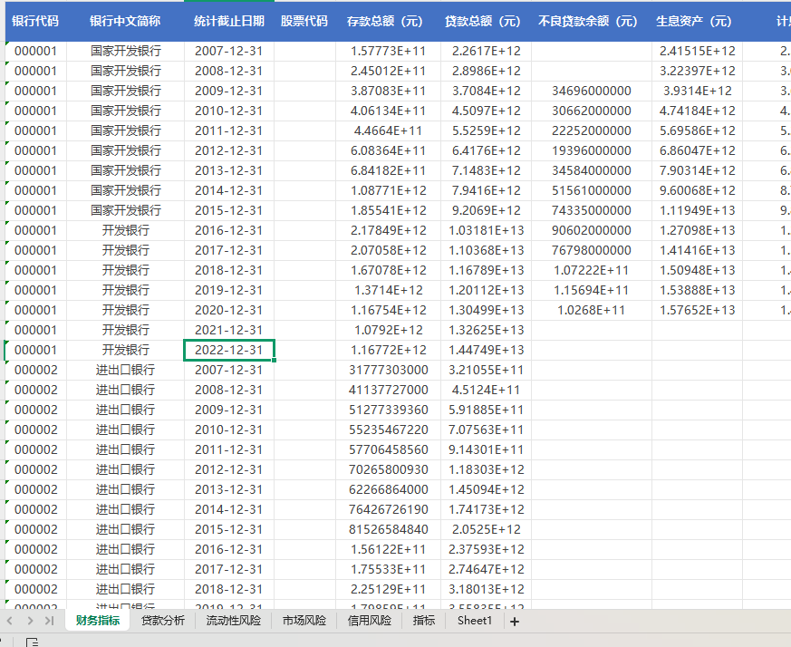Click the 19396000000 cell

pyautogui.click(x=592, y=150)
